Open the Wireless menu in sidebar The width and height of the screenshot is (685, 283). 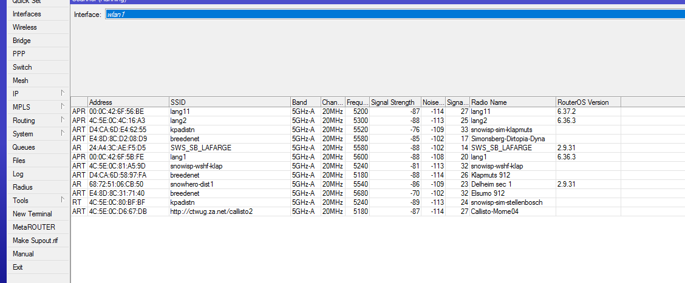(24, 27)
